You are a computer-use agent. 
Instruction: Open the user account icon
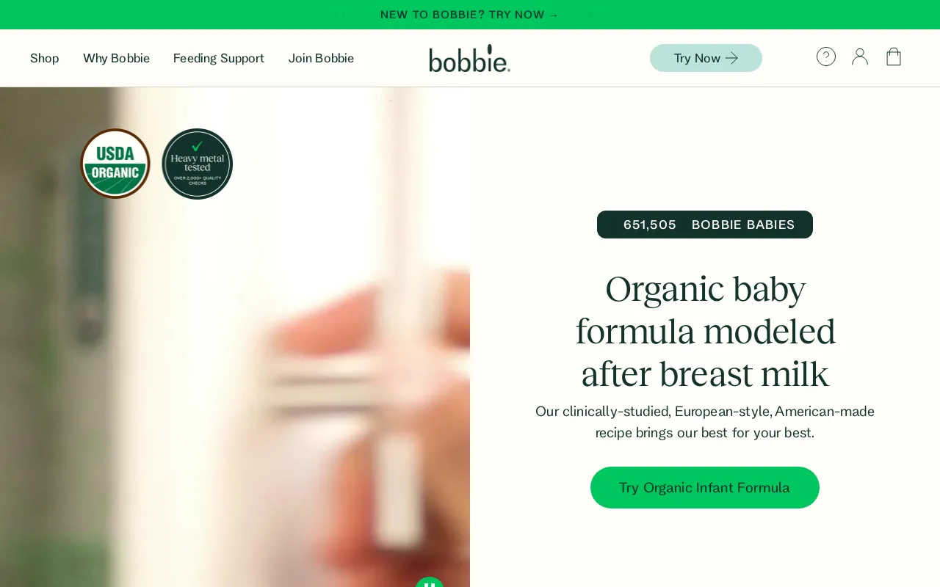(860, 56)
